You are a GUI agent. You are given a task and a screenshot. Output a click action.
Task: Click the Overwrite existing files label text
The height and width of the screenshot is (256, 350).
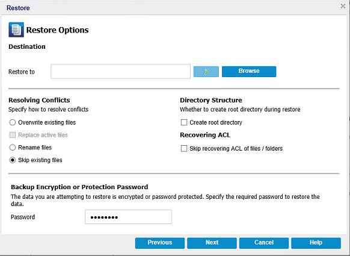(47, 122)
